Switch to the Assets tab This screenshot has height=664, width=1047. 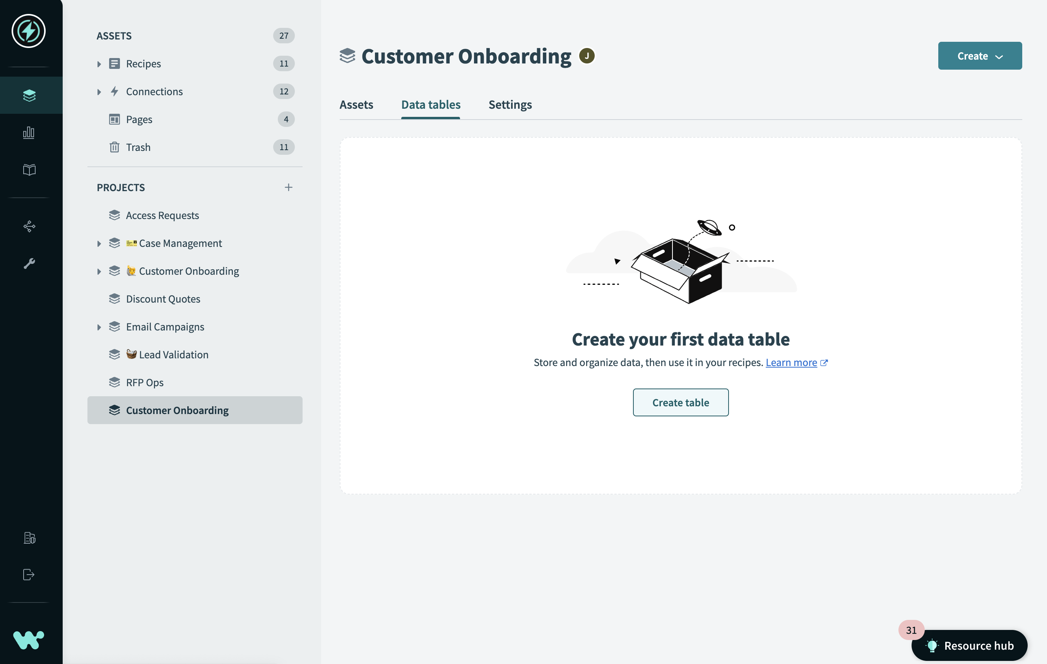point(356,105)
